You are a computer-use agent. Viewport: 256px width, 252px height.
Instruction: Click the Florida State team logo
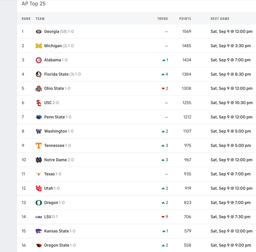point(39,74)
